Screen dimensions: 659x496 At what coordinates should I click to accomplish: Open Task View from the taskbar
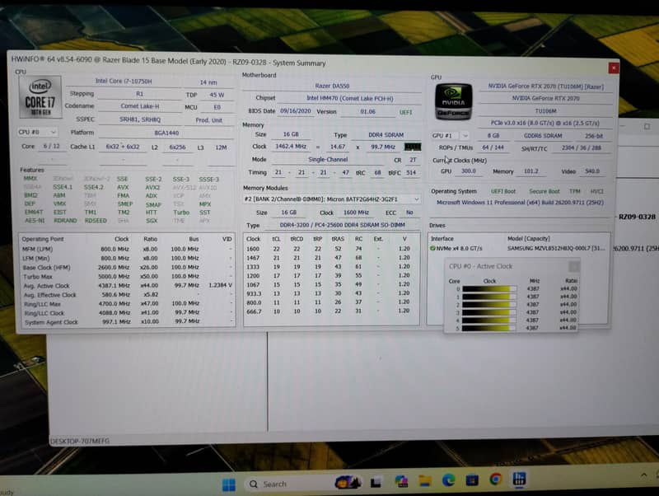(376, 482)
